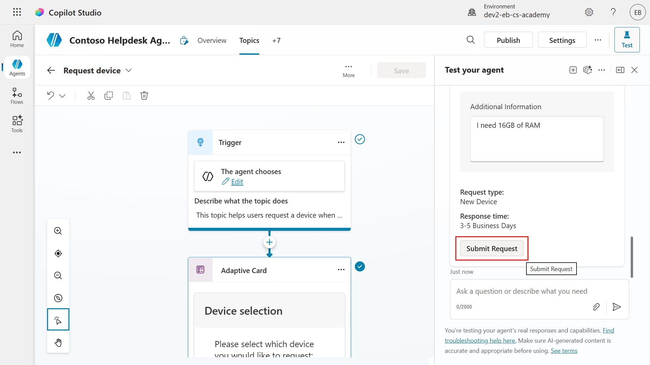
Task: Switch to the Overview tab
Action: click(212, 40)
